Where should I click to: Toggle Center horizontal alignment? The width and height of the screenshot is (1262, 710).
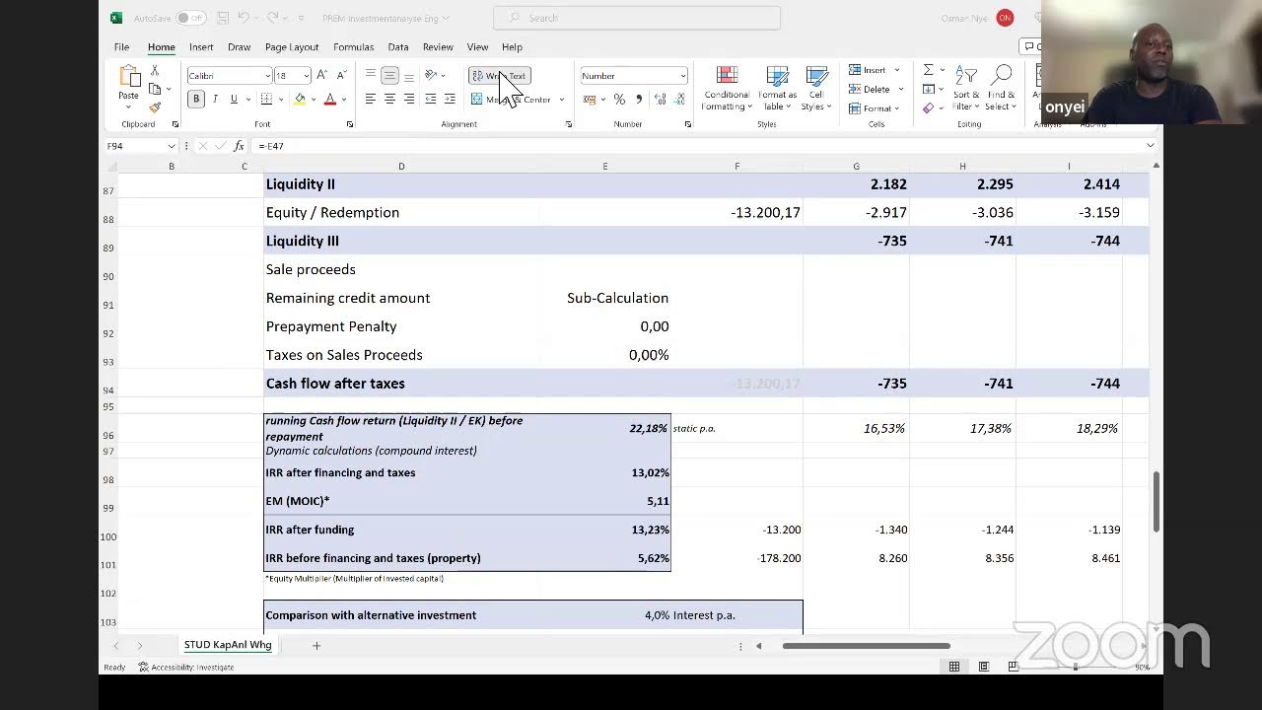[389, 100]
